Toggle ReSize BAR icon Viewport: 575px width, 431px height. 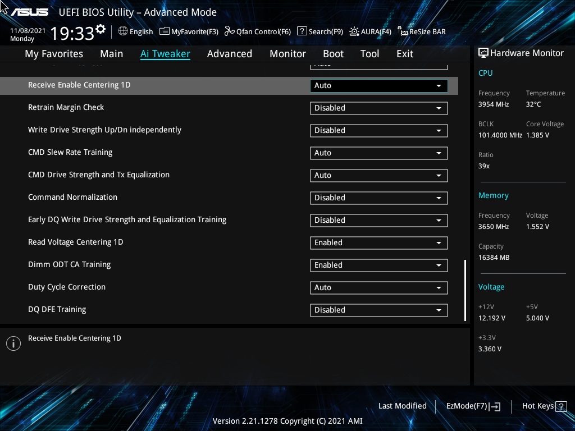[403, 31]
